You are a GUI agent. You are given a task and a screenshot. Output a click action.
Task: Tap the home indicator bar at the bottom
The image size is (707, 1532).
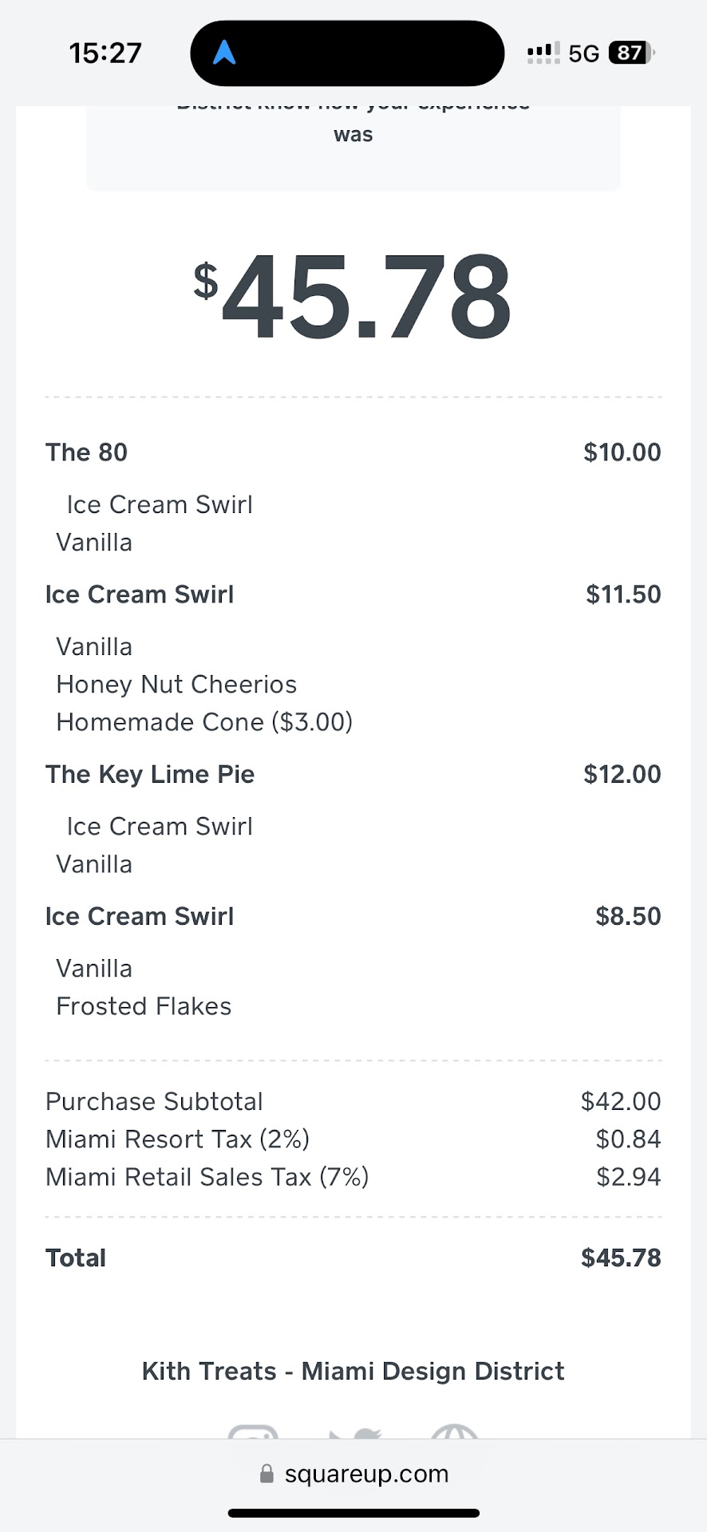[x=353, y=1513]
